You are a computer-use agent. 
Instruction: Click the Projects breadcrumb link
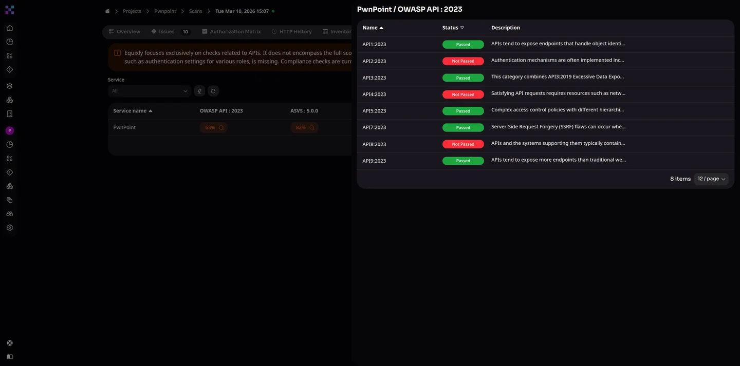point(132,11)
